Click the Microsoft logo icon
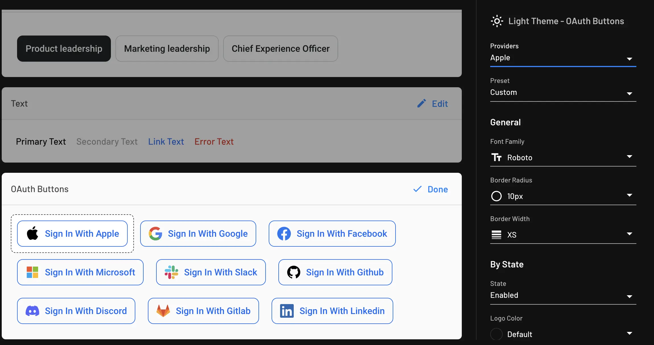654x345 pixels. [32, 272]
